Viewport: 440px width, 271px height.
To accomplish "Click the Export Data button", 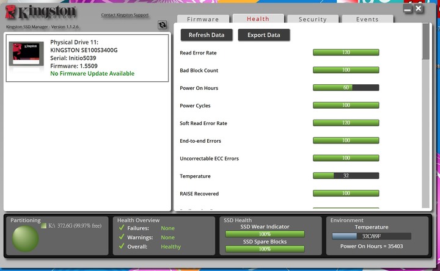I will [x=264, y=35].
